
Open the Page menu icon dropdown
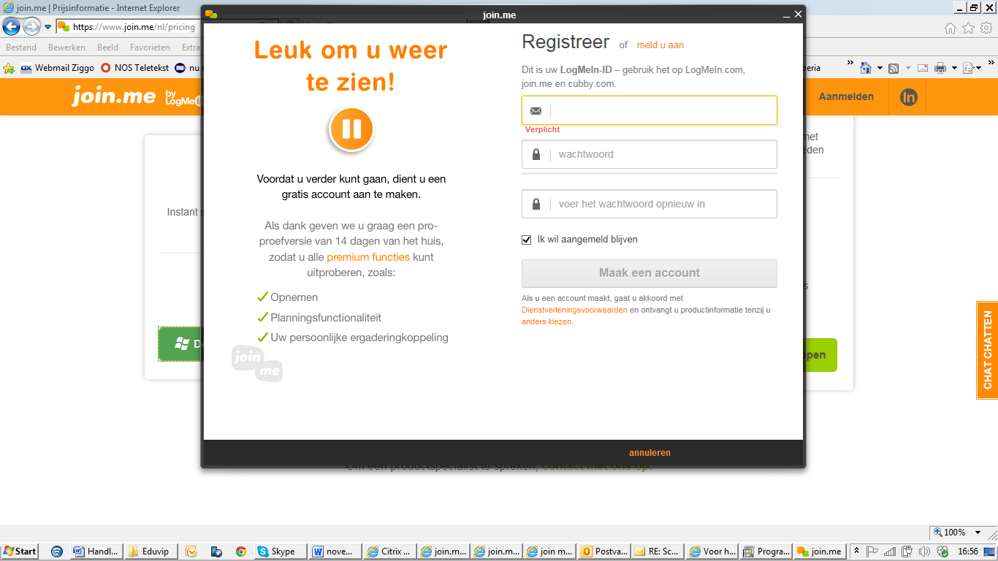pos(972,68)
